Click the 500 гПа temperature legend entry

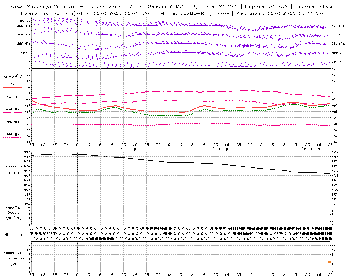12,134
